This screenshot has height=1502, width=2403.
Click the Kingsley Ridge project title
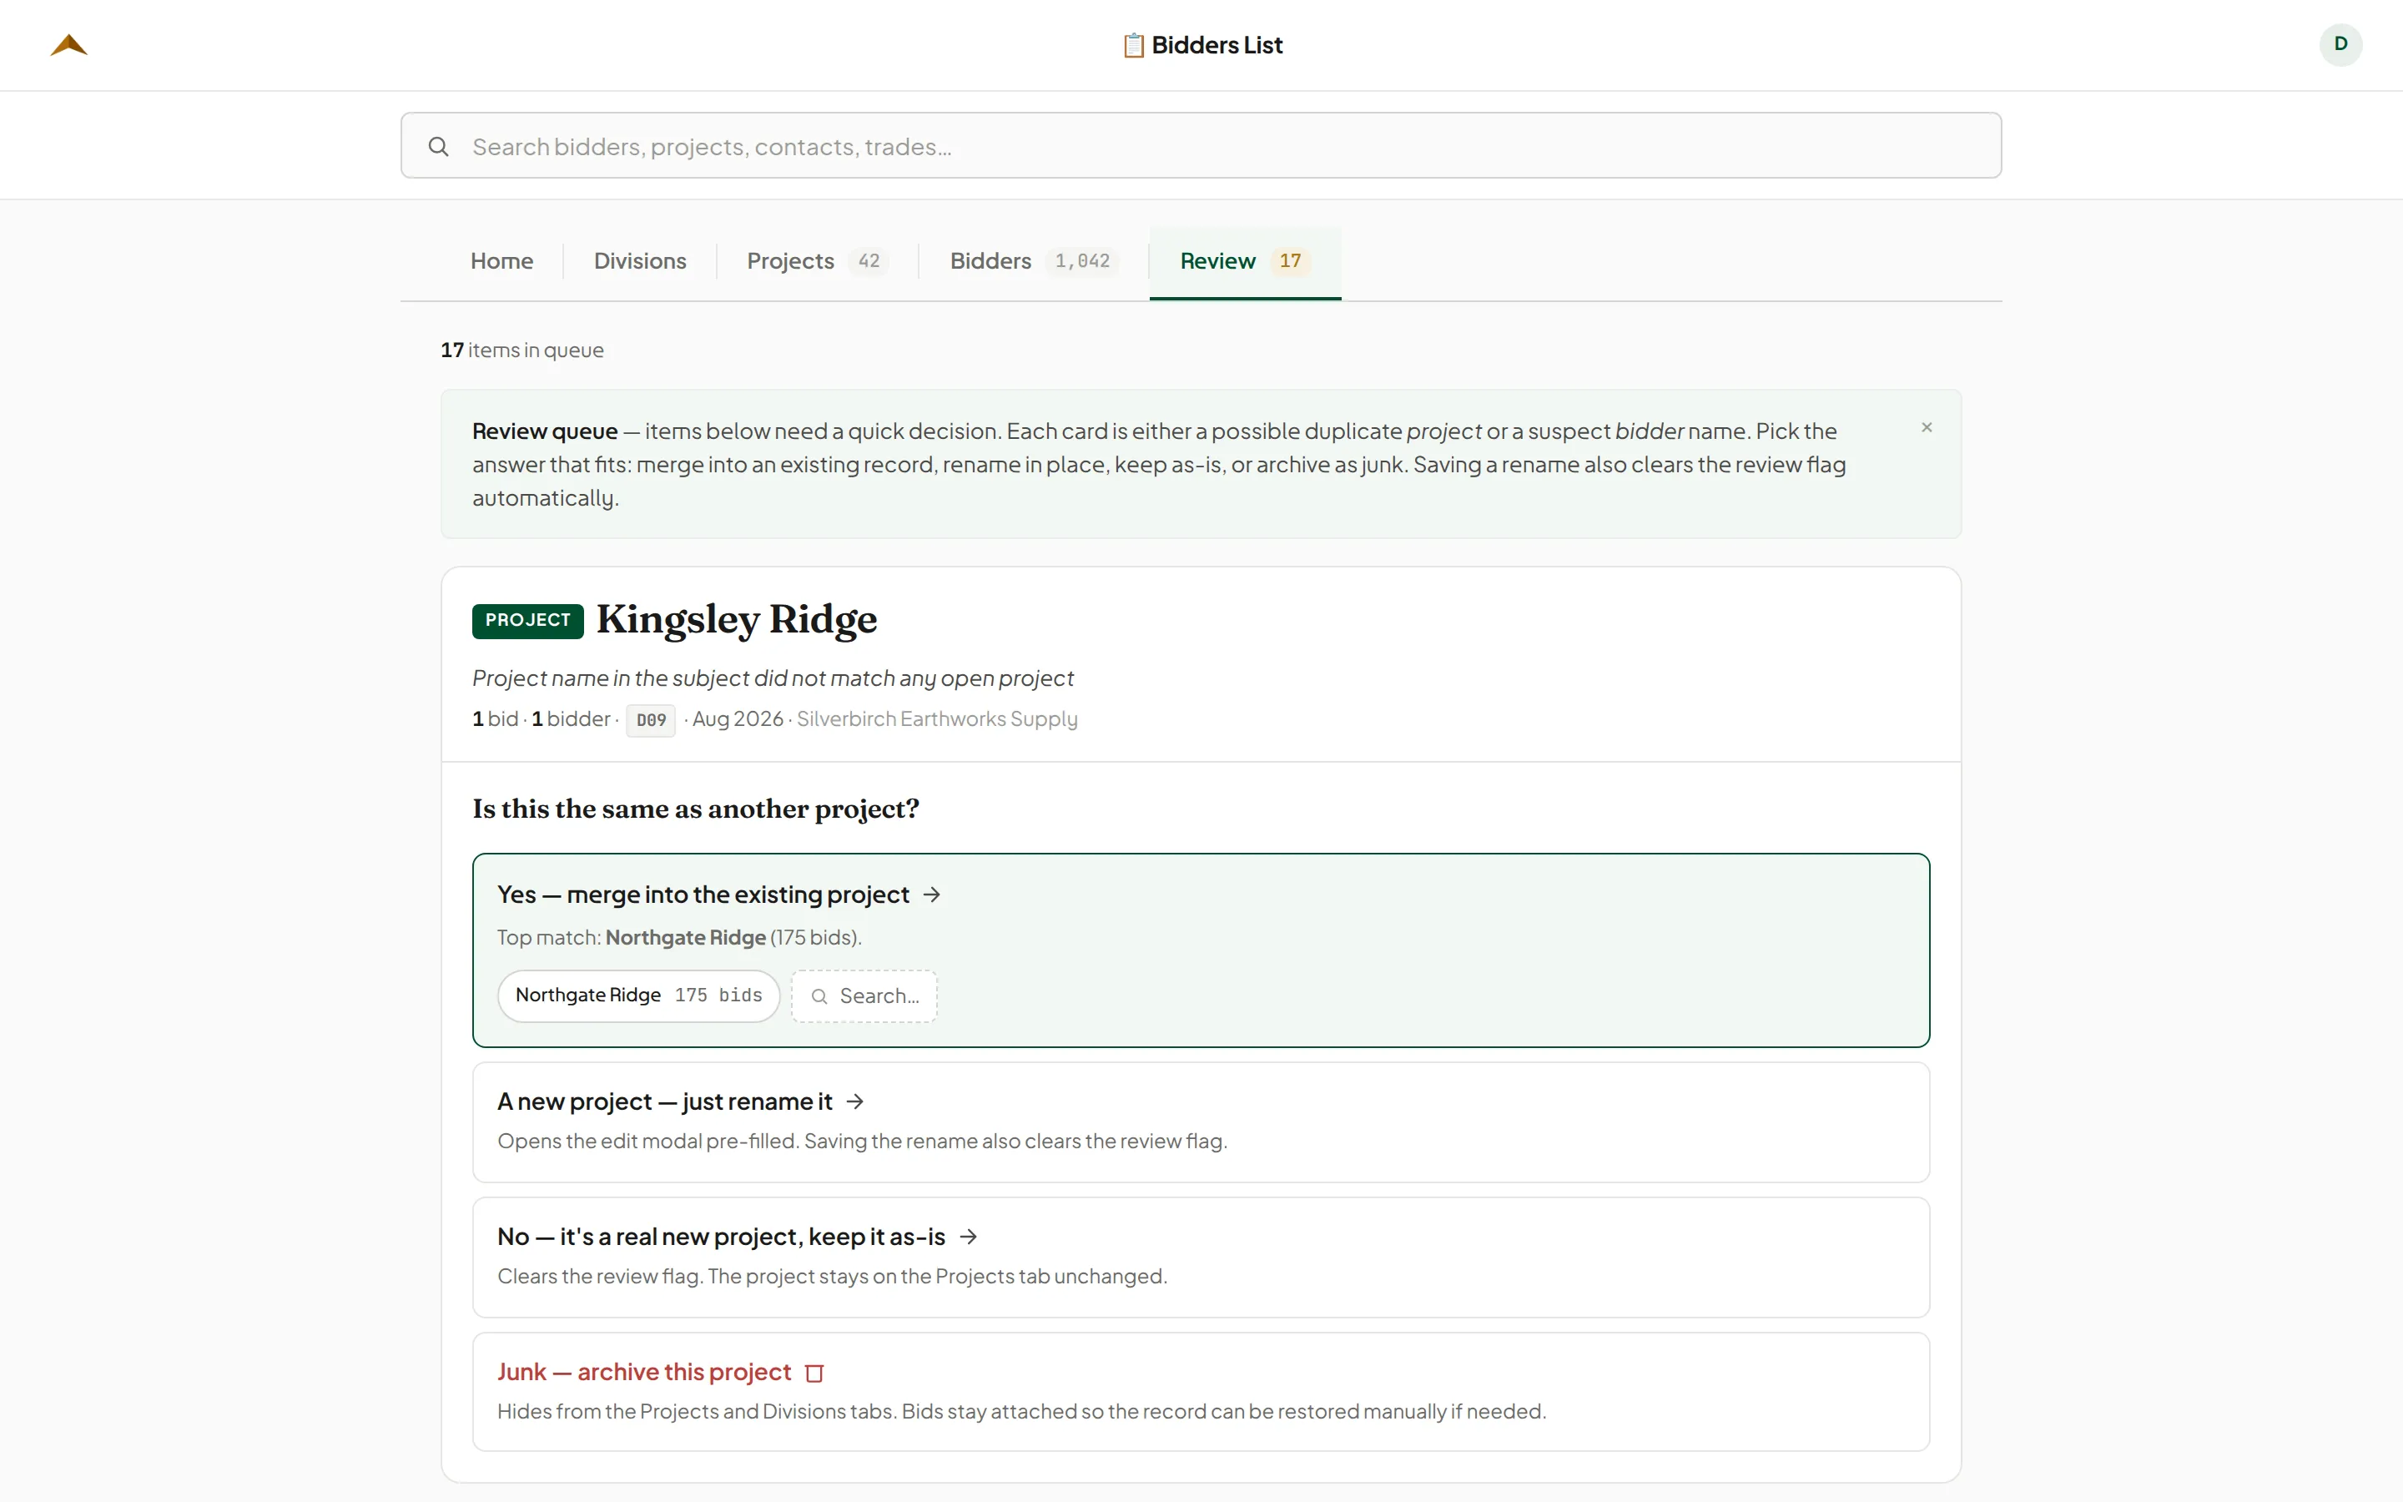pos(737,619)
